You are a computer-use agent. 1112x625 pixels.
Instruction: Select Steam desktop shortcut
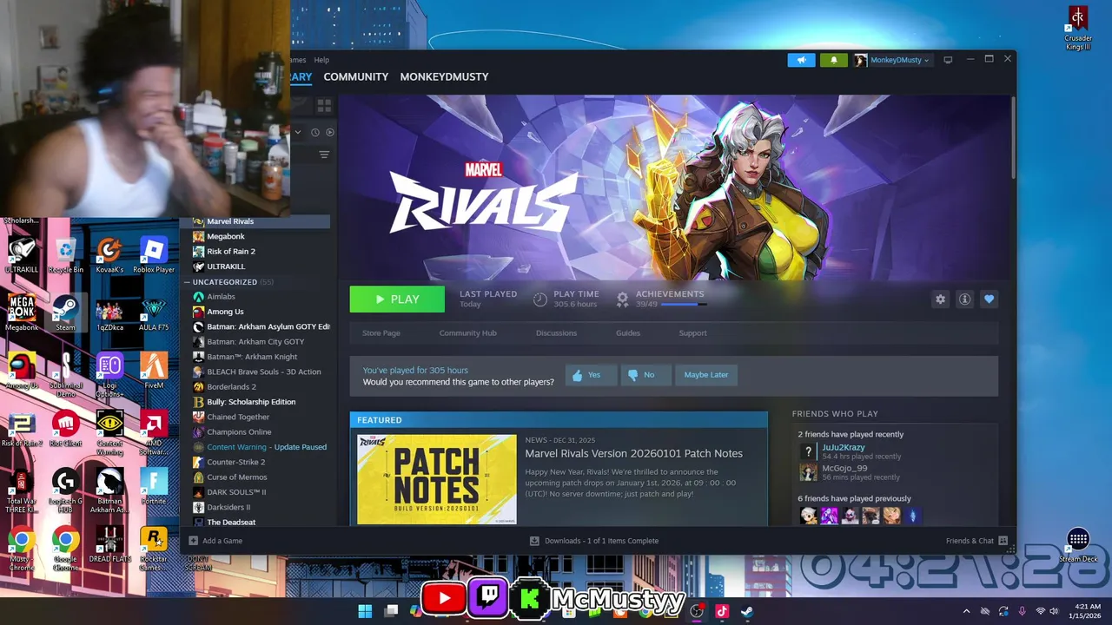click(65, 313)
